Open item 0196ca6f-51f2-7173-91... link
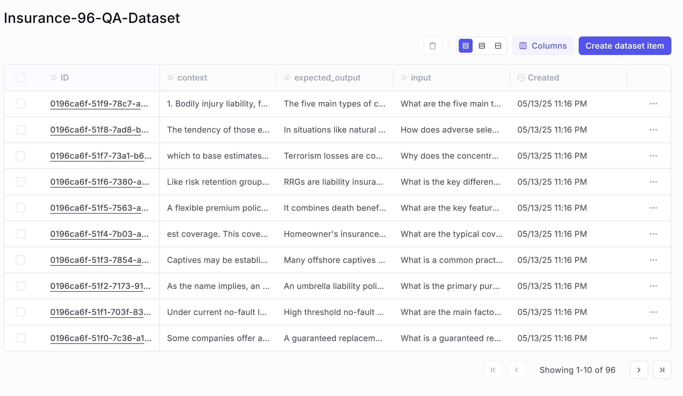Image resolution: width=683 pixels, height=396 pixels. pyautogui.click(x=100, y=286)
